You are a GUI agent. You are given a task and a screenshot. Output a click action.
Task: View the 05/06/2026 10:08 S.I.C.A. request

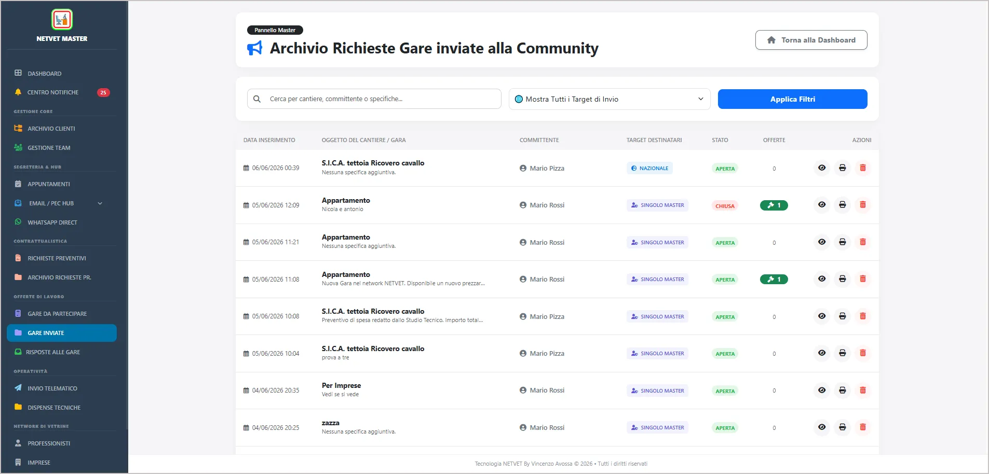822,316
